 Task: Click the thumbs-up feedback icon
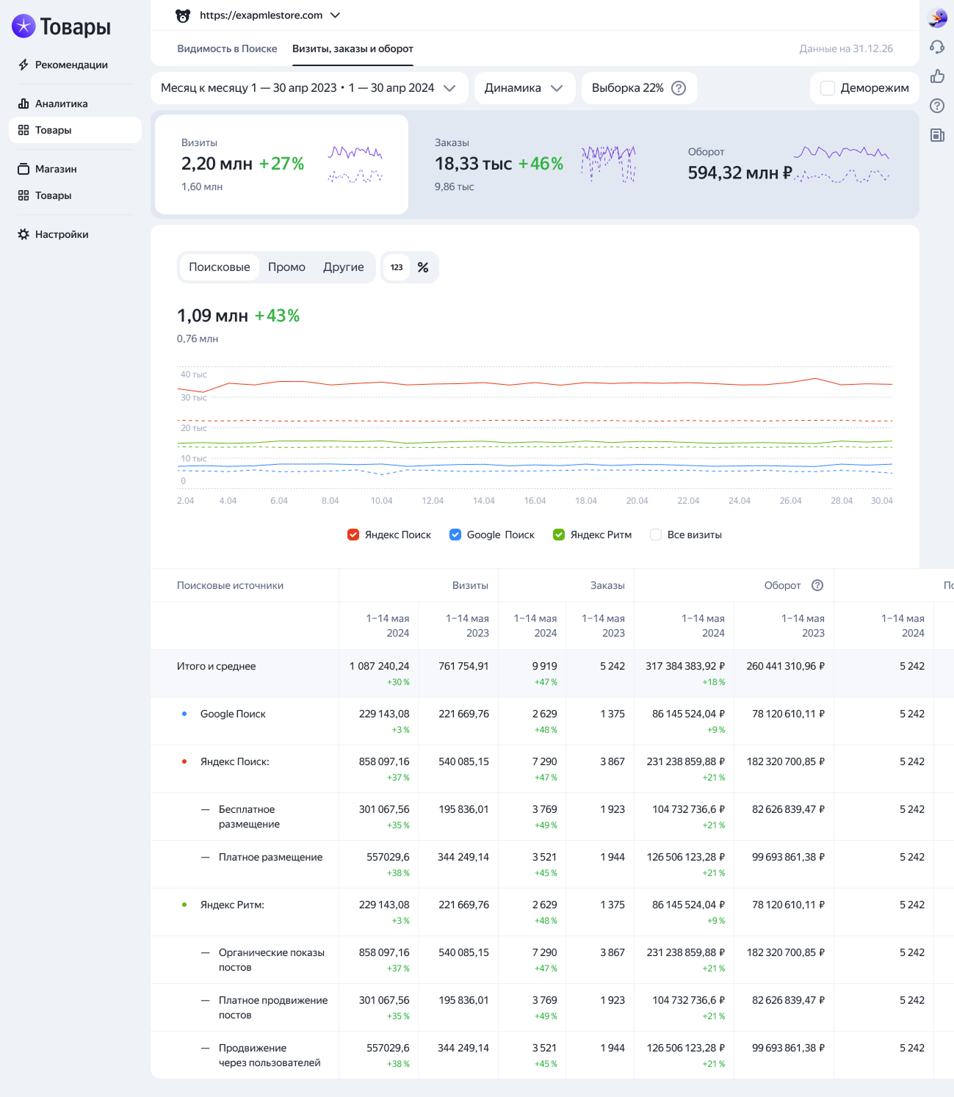(x=937, y=76)
